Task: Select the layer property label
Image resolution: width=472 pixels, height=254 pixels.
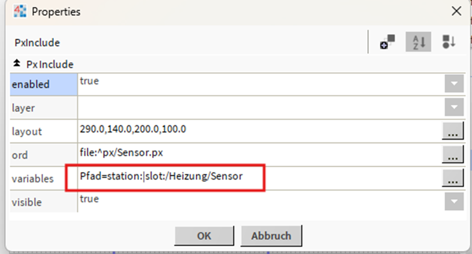Action: 44,108
